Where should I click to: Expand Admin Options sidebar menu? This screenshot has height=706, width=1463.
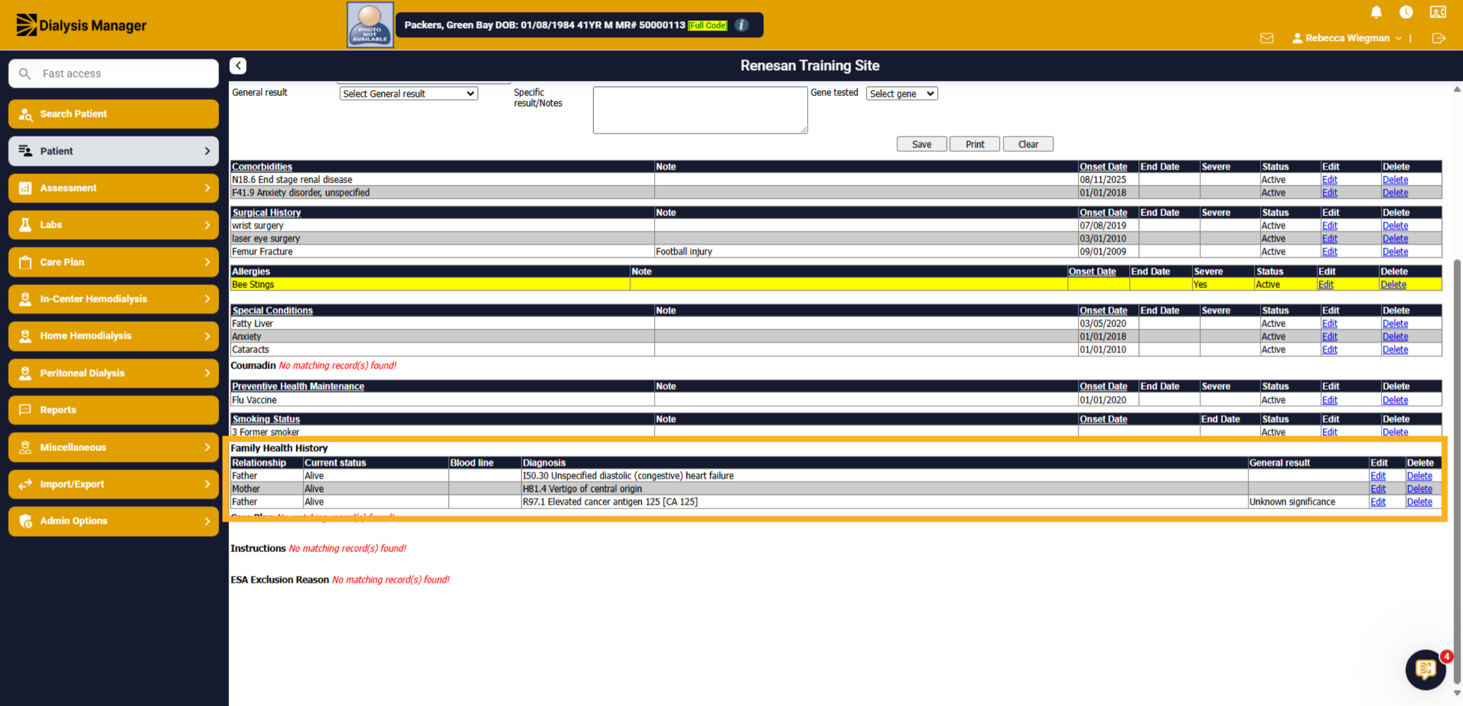113,521
